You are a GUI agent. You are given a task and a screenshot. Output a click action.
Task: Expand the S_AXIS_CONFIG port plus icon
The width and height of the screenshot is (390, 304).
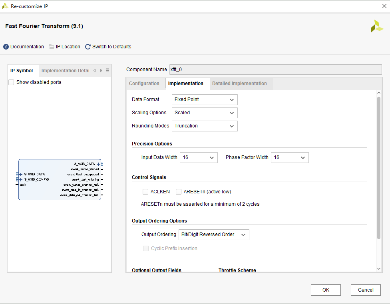coord(21,179)
